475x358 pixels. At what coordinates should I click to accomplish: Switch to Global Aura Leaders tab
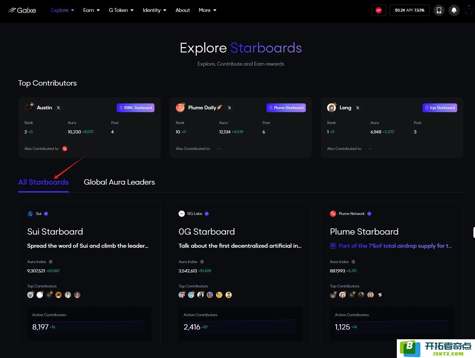pyautogui.click(x=119, y=182)
